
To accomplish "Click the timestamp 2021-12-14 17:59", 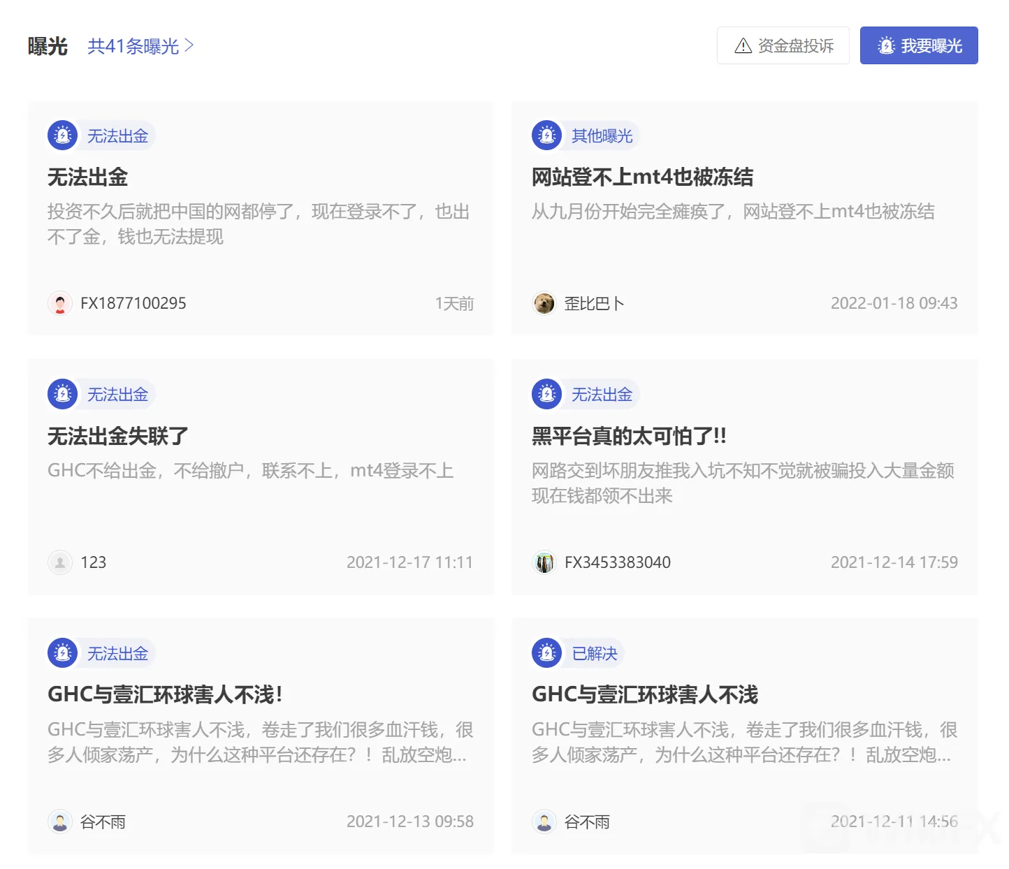I will [x=894, y=562].
